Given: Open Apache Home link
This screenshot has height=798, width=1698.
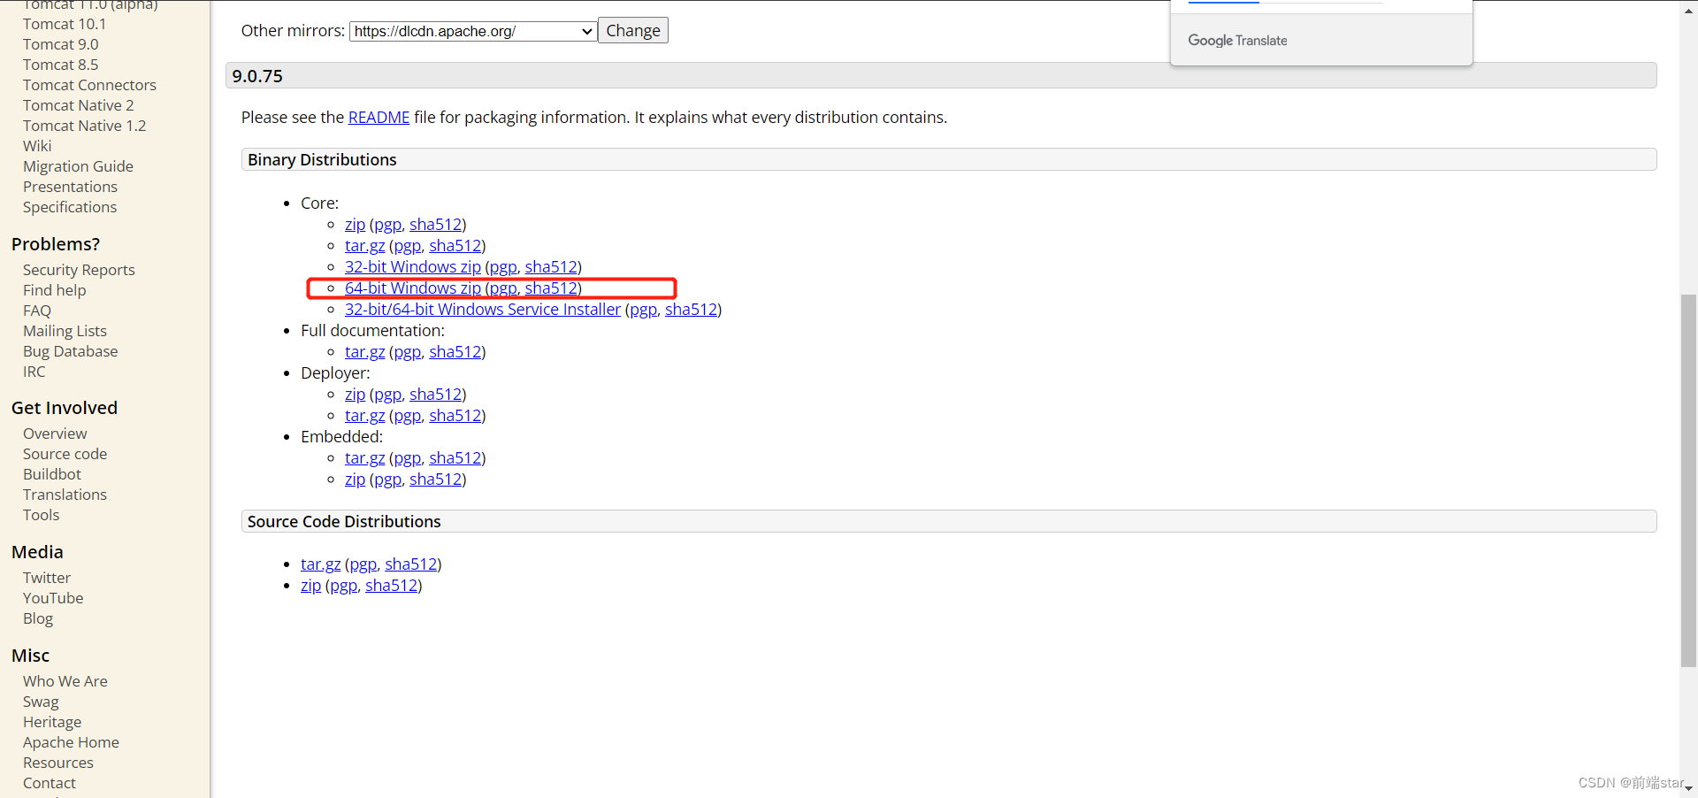Looking at the screenshot, I should coord(71,742).
